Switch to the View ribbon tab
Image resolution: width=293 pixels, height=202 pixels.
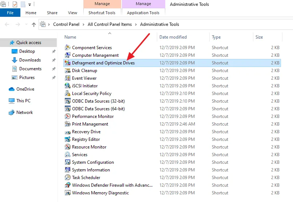click(72, 13)
